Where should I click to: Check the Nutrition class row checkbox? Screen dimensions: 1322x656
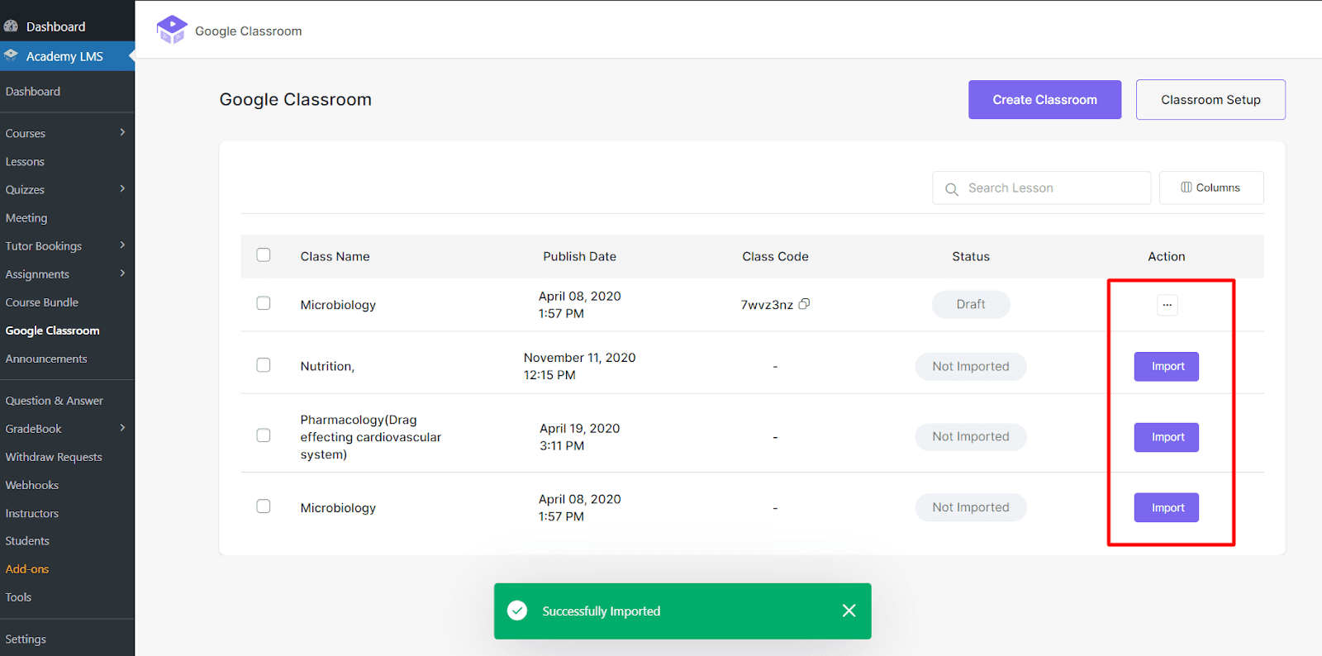click(264, 365)
